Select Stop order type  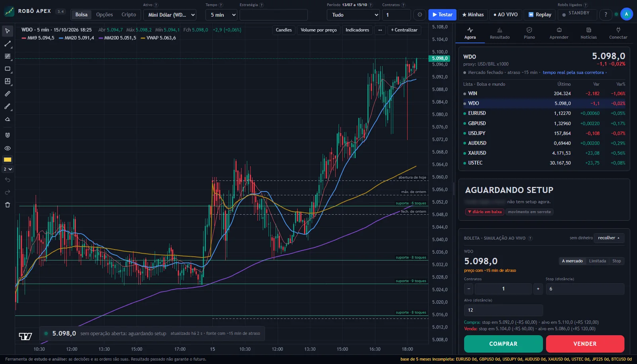pos(617,261)
